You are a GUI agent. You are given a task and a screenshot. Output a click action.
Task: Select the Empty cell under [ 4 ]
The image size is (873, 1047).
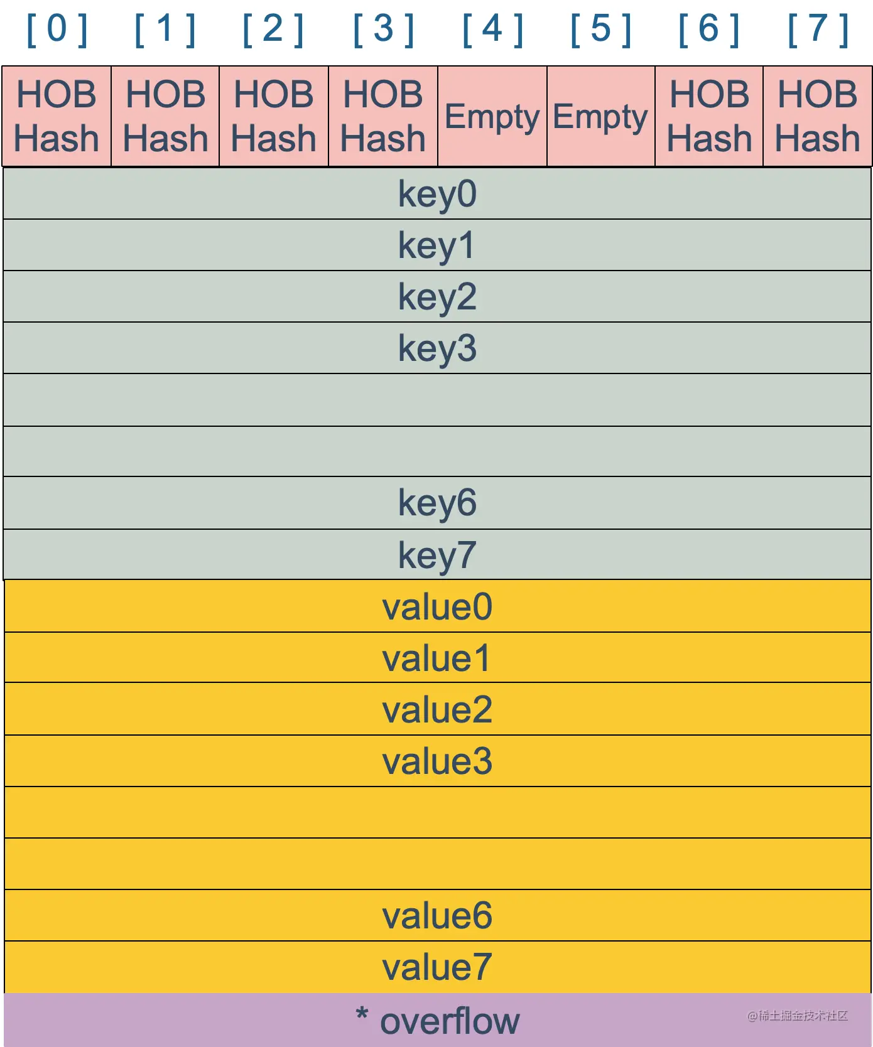click(x=492, y=116)
